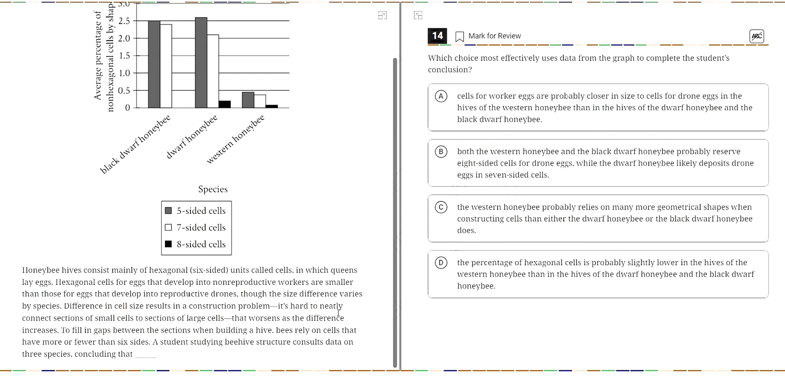Click answer text beginning 'cells for worker eggs'

point(604,107)
